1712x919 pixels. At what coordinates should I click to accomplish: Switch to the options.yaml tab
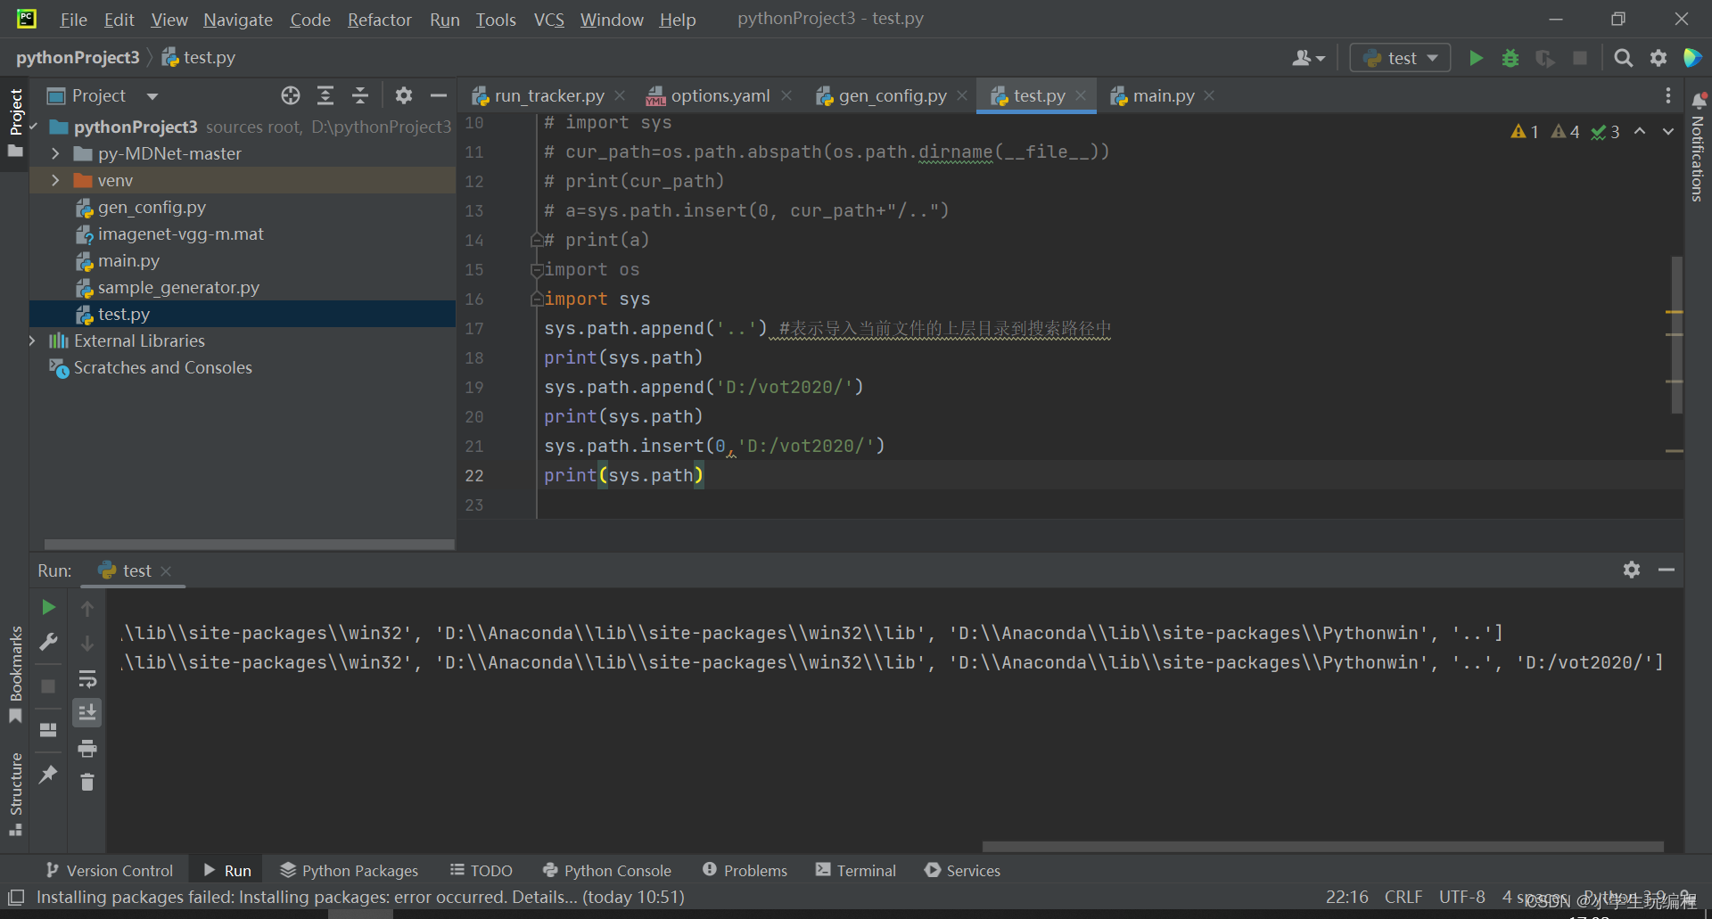click(719, 95)
